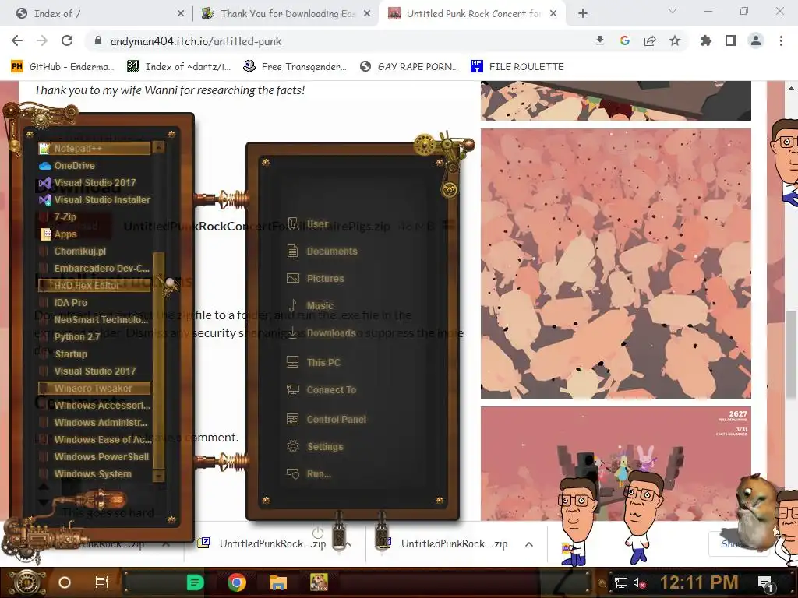Open Visual Studio Installer entry

pos(94,200)
